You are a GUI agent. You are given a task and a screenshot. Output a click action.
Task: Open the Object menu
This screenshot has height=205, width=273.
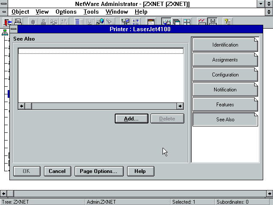point(20,12)
